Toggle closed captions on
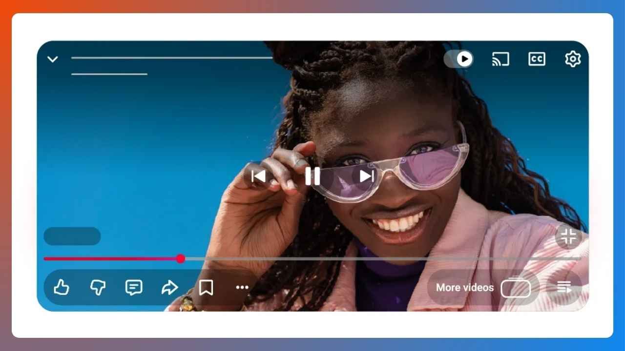 point(537,59)
